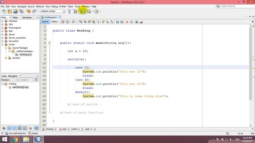The width and height of the screenshot is (255, 143).
Task: Click the Shift Line Right icon
Action: (x=122, y=22)
